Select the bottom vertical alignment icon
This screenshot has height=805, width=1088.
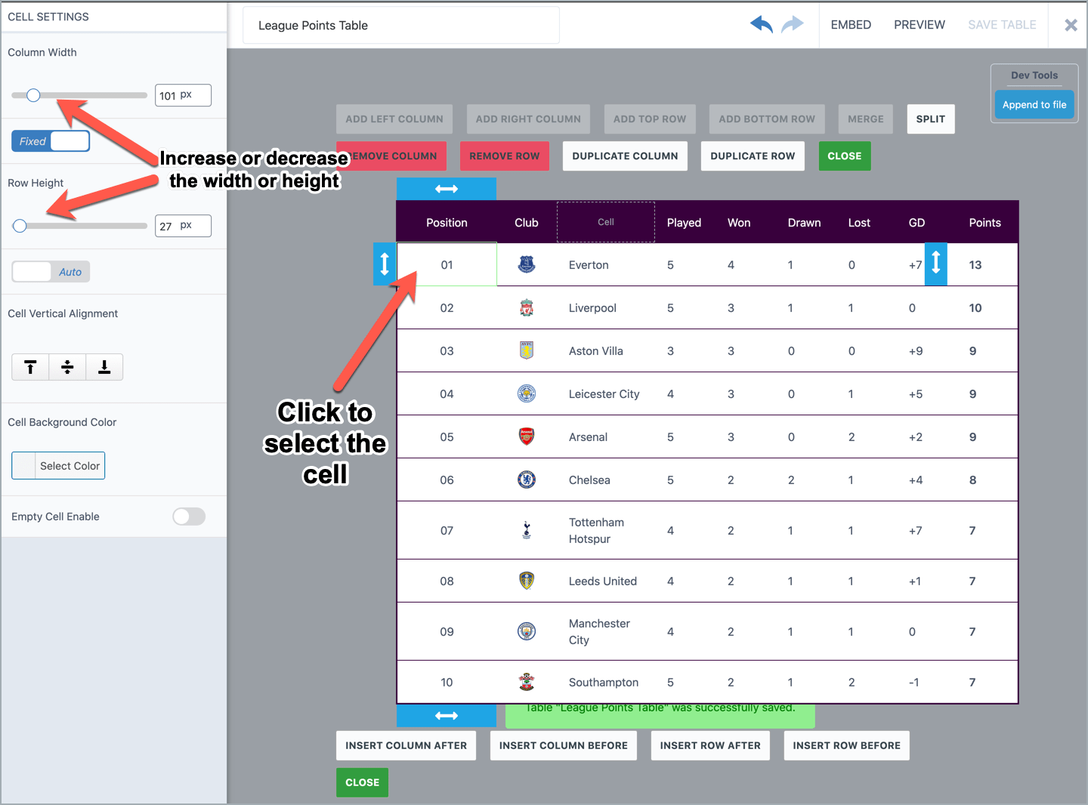point(104,367)
